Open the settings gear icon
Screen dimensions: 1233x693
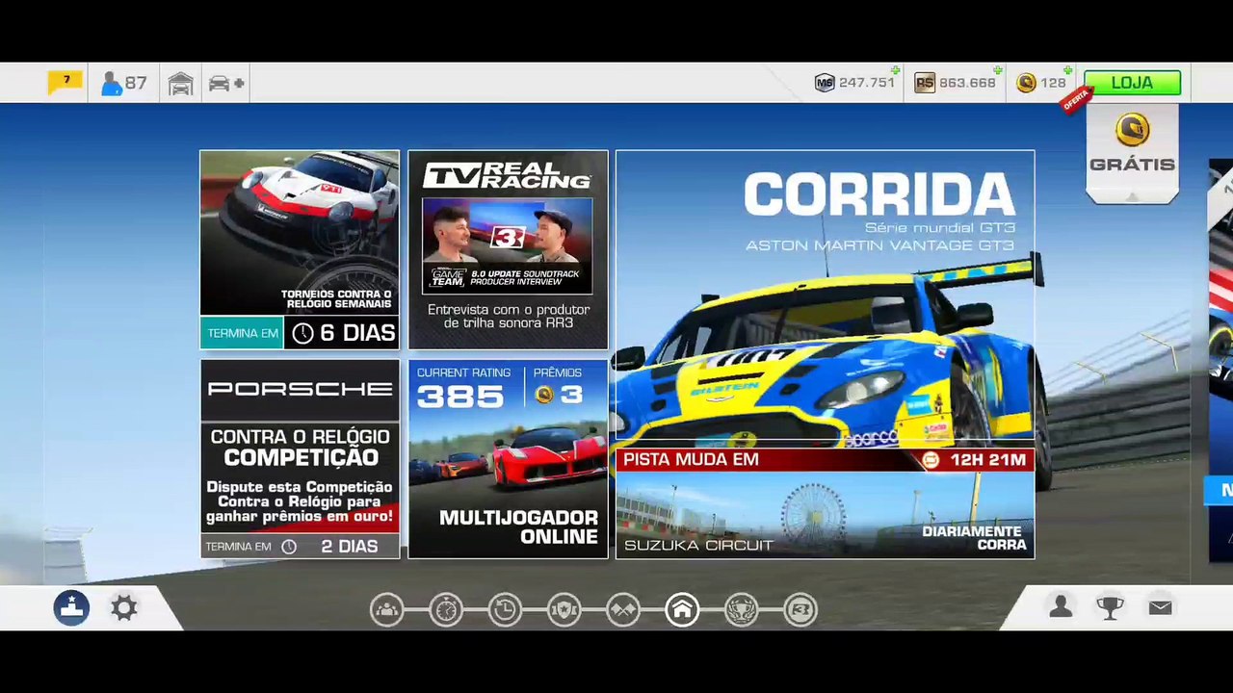coord(124,608)
